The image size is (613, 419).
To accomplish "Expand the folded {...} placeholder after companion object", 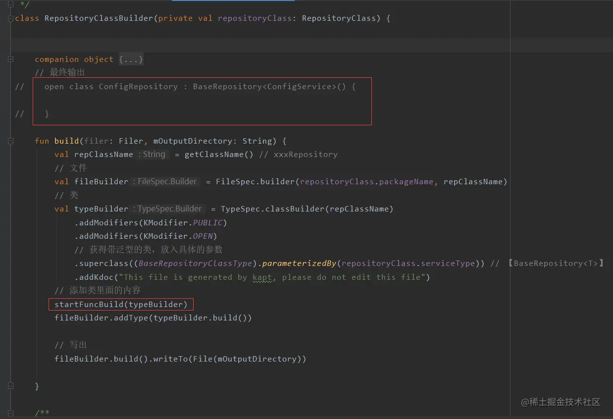I will click(x=131, y=59).
